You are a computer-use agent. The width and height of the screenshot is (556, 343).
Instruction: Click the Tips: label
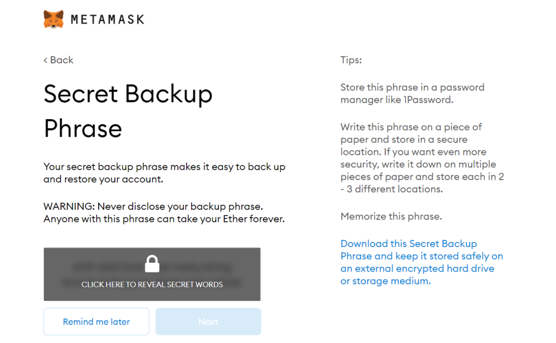(351, 60)
